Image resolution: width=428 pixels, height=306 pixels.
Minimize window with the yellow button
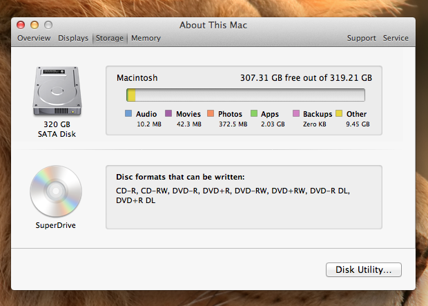click(x=35, y=25)
